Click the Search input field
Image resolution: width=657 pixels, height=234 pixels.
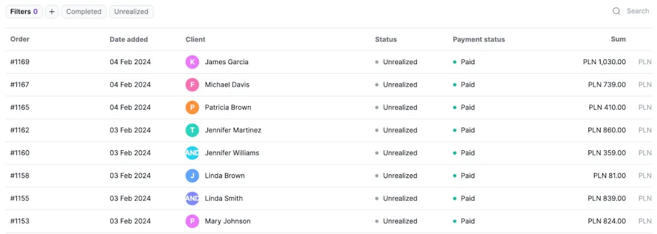pyautogui.click(x=637, y=11)
